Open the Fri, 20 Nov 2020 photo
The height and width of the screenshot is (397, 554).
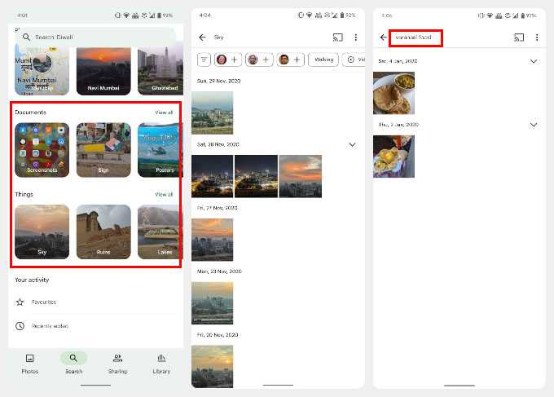click(213, 367)
